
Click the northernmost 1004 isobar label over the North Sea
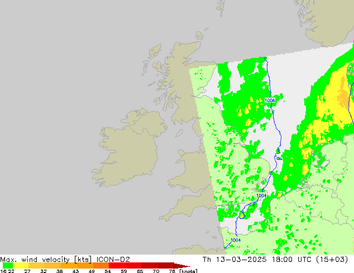tap(270, 100)
